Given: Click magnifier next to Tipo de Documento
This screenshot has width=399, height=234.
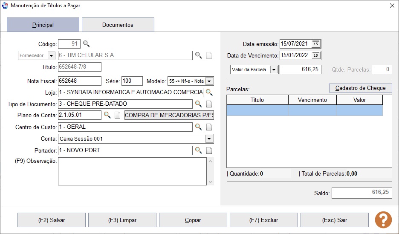Looking at the screenshot, I should pos(199,104).
